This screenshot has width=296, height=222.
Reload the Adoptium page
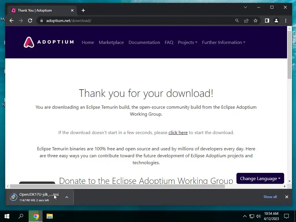30,21
